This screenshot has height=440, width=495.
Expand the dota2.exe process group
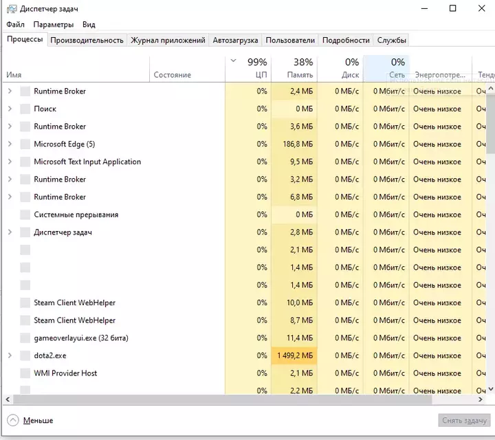pyautogui.click(x=10, y=355)
